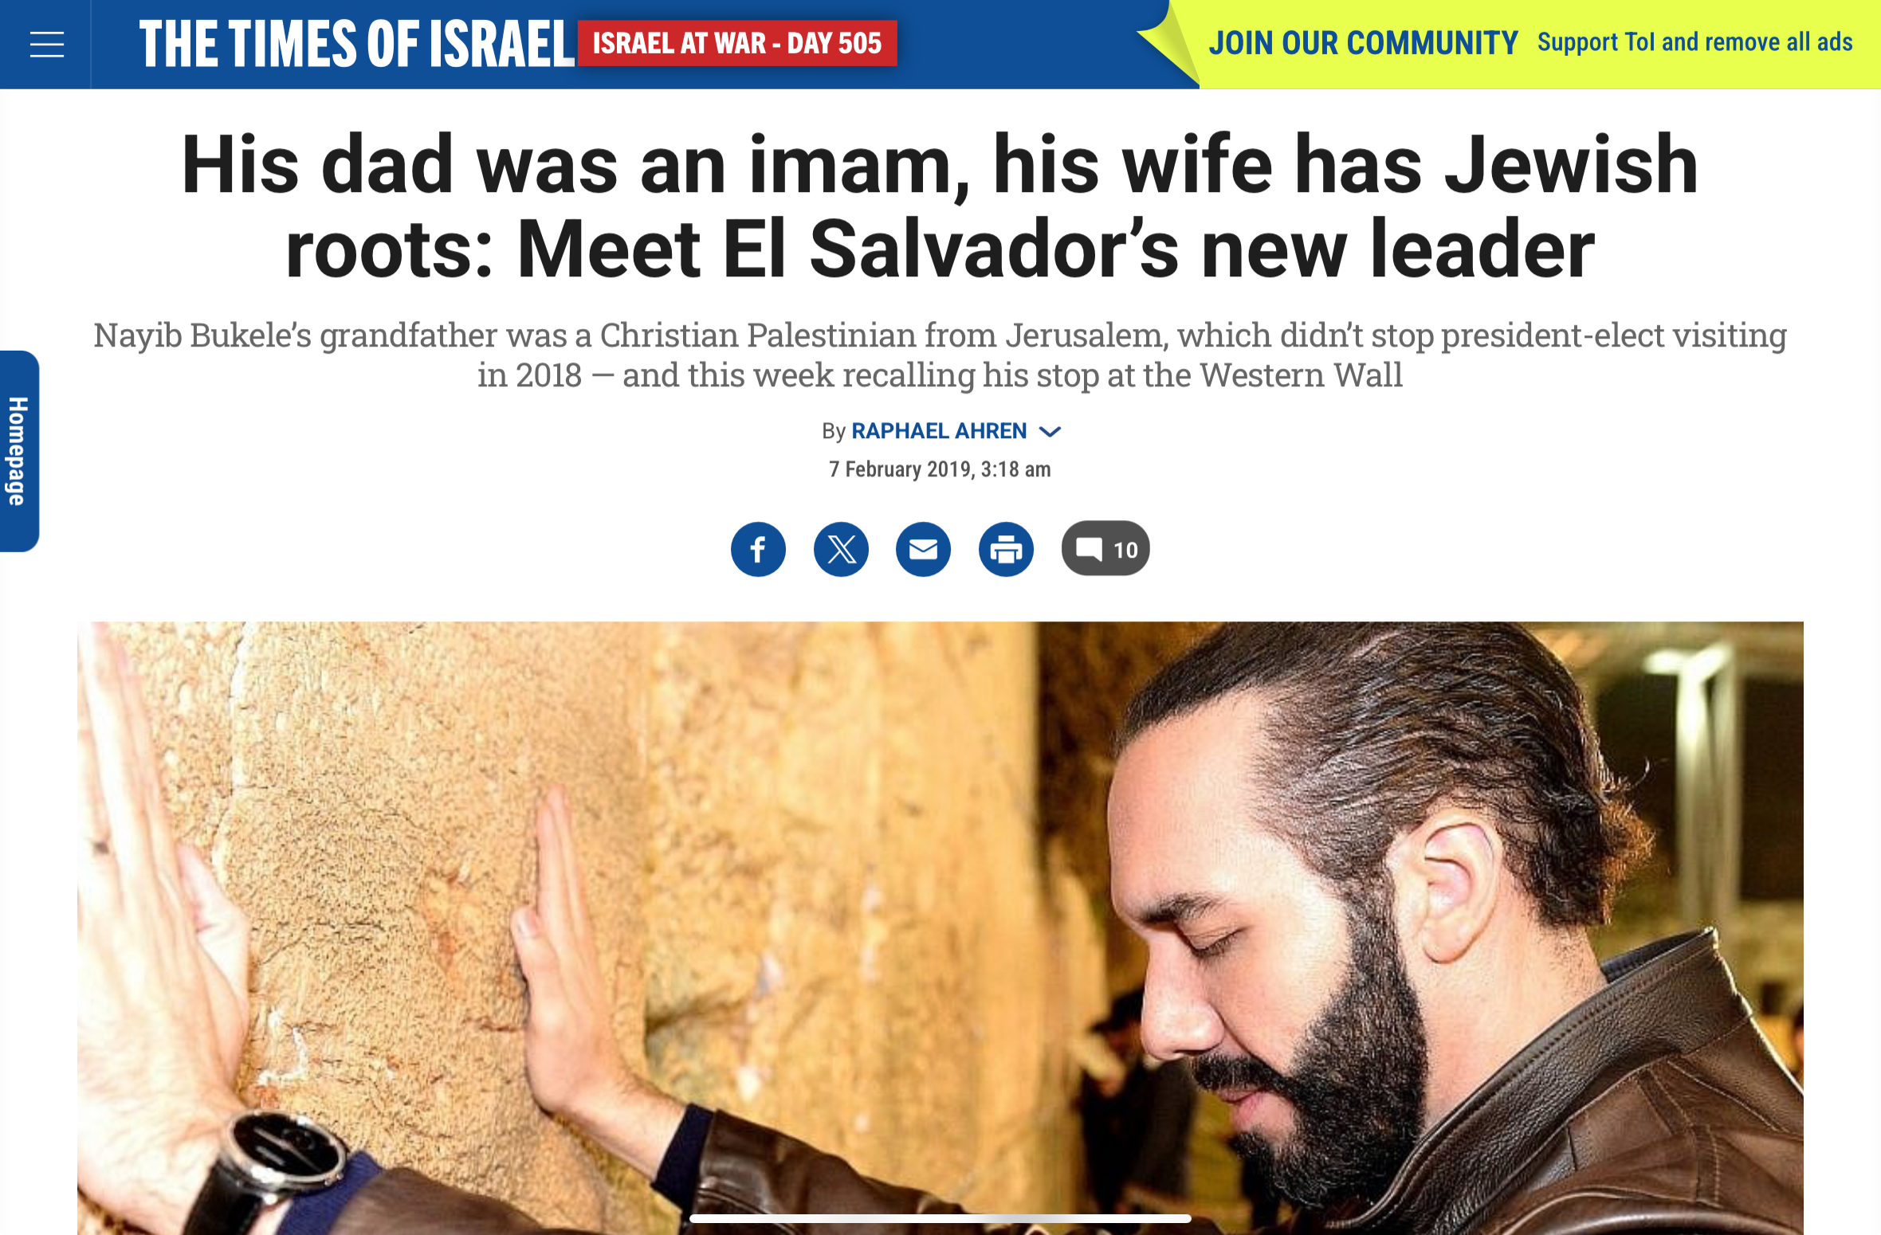The width and height of the screenshot is (1881, 1235).
Task: Click the comment count number 10
Action: pos(1125,550)
